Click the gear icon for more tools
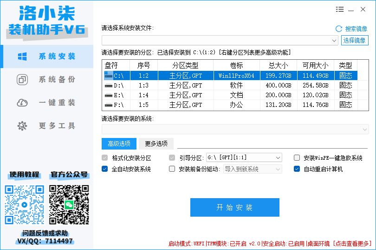376x250 pixels. click(x=22, y=126)
